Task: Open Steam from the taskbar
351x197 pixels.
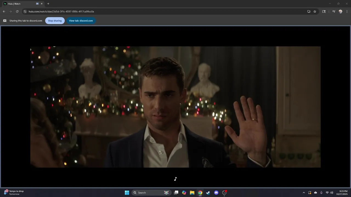Action: coord(208,193)
